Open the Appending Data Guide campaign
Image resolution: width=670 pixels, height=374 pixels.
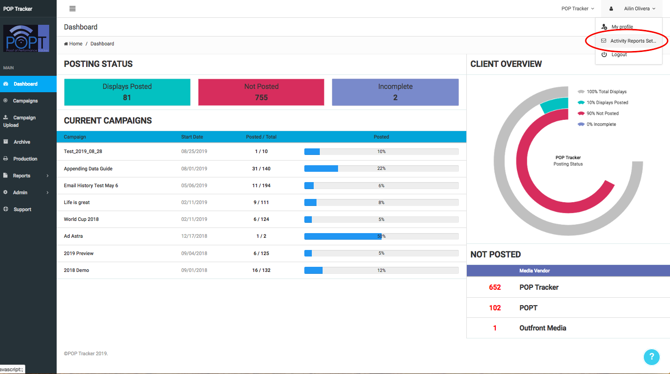click(88, 169)
